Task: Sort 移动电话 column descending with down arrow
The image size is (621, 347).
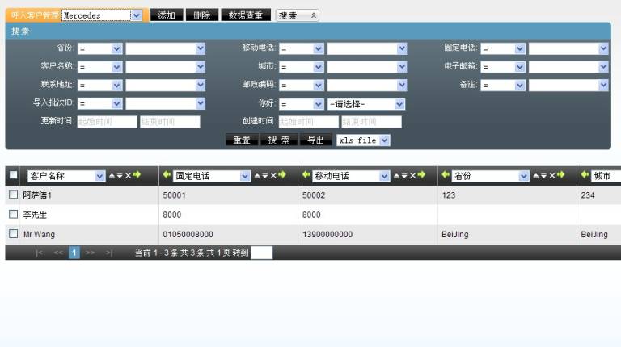Action: [x=404, y=176]
